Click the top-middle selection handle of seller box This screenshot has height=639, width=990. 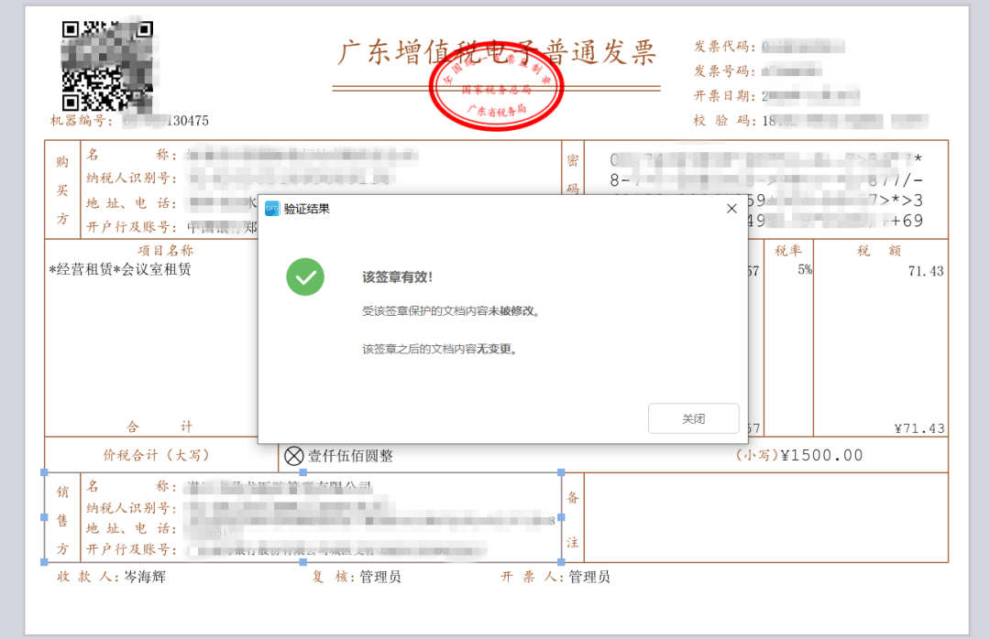tap(302, 473)
